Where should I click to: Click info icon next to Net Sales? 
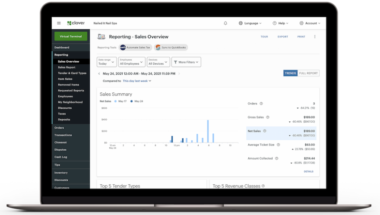(x=265, y=131)
